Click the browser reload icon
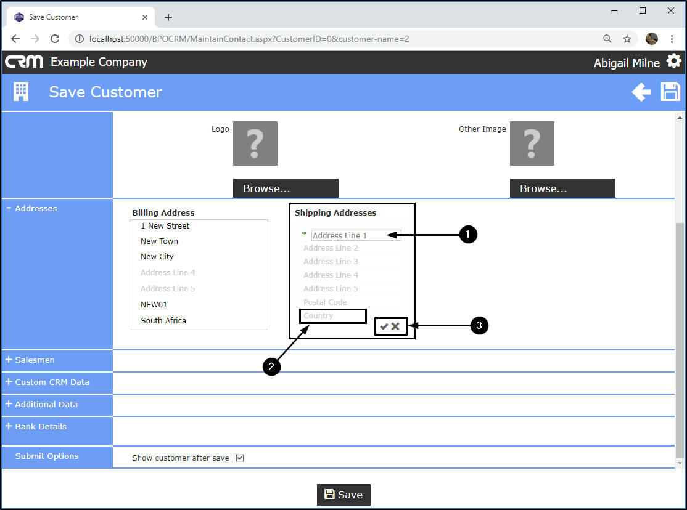The image size is (687, 510). (x=55, y=39)
